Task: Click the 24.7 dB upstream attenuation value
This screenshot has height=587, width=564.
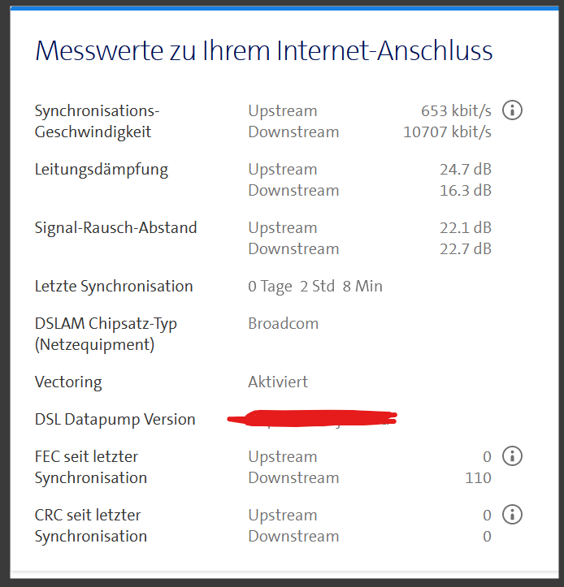Action: coord(466,170)
